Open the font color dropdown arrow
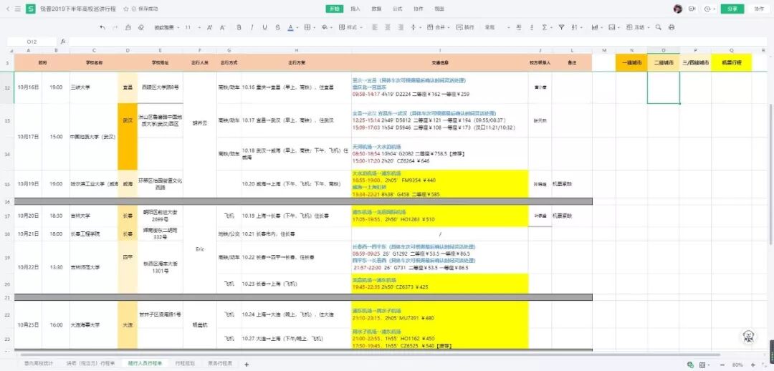The image size is (774, 371). pyautogui.click(x=297, y=28)
